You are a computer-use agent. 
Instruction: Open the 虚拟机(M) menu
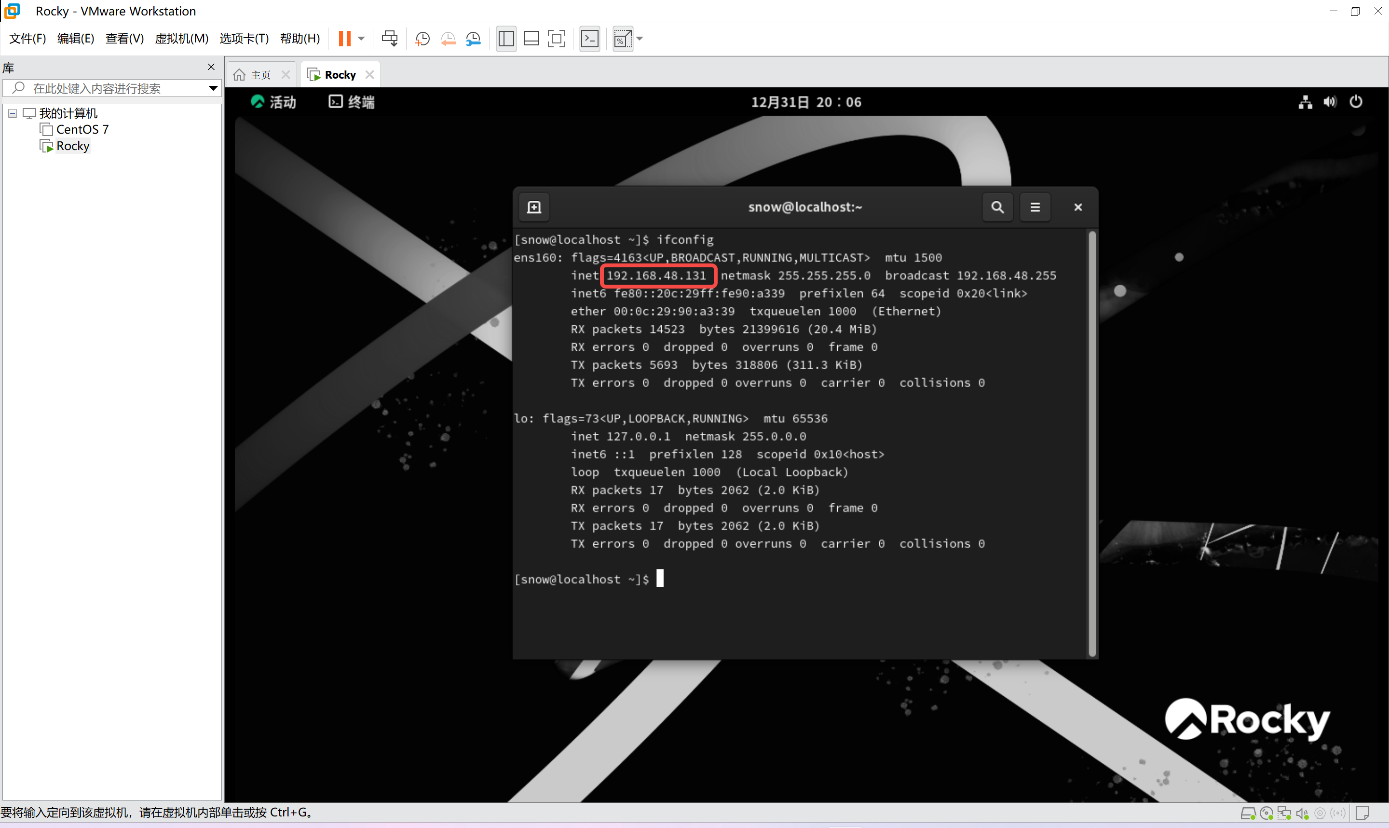pyautogui.click(x=181, y=39)
